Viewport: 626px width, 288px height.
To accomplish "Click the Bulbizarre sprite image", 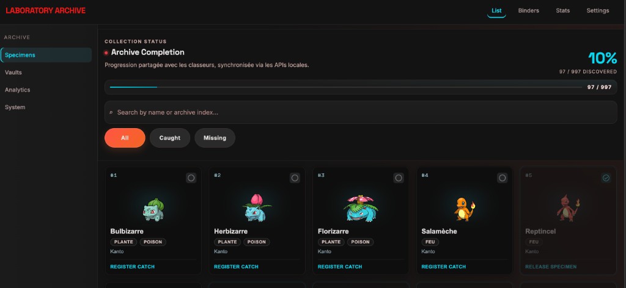I will 153,210.
